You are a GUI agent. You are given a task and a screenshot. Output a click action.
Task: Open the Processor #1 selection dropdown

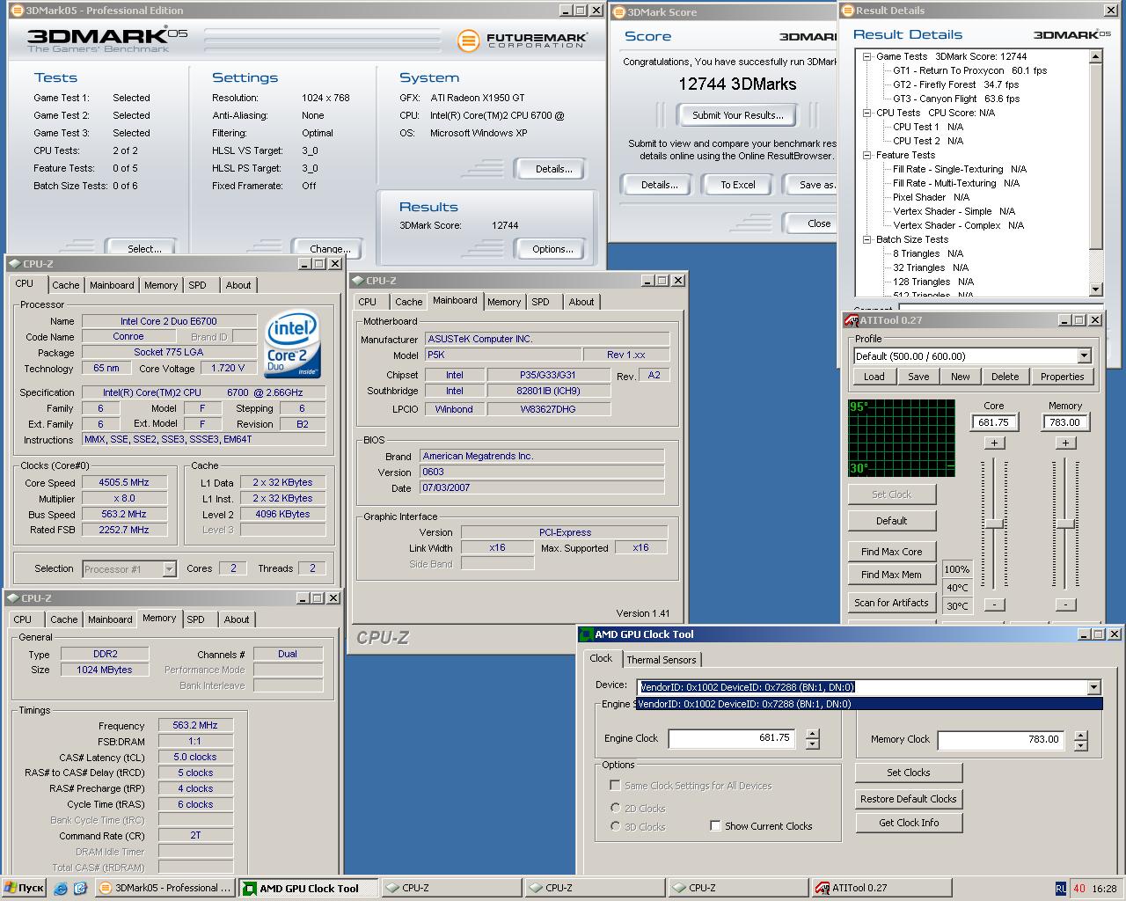169,569
